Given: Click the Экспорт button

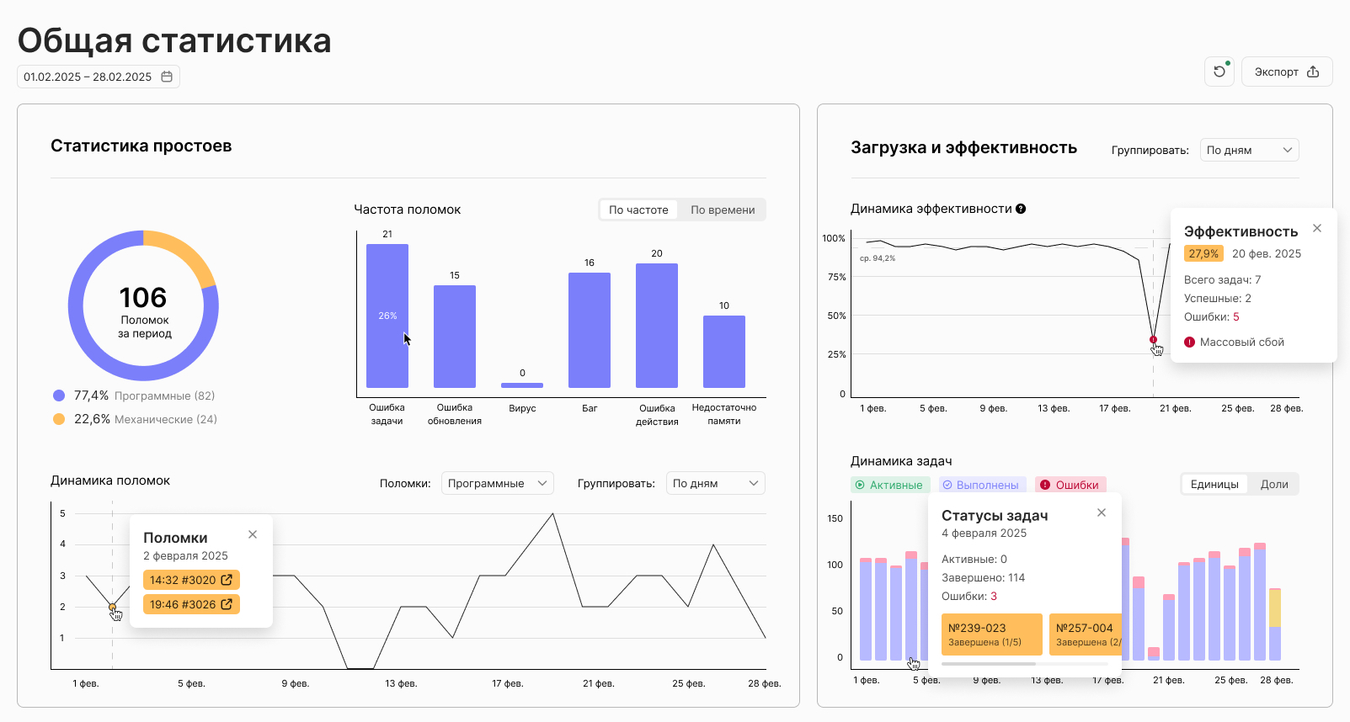Looking at the screenshot, I should tap(1287, 72).
